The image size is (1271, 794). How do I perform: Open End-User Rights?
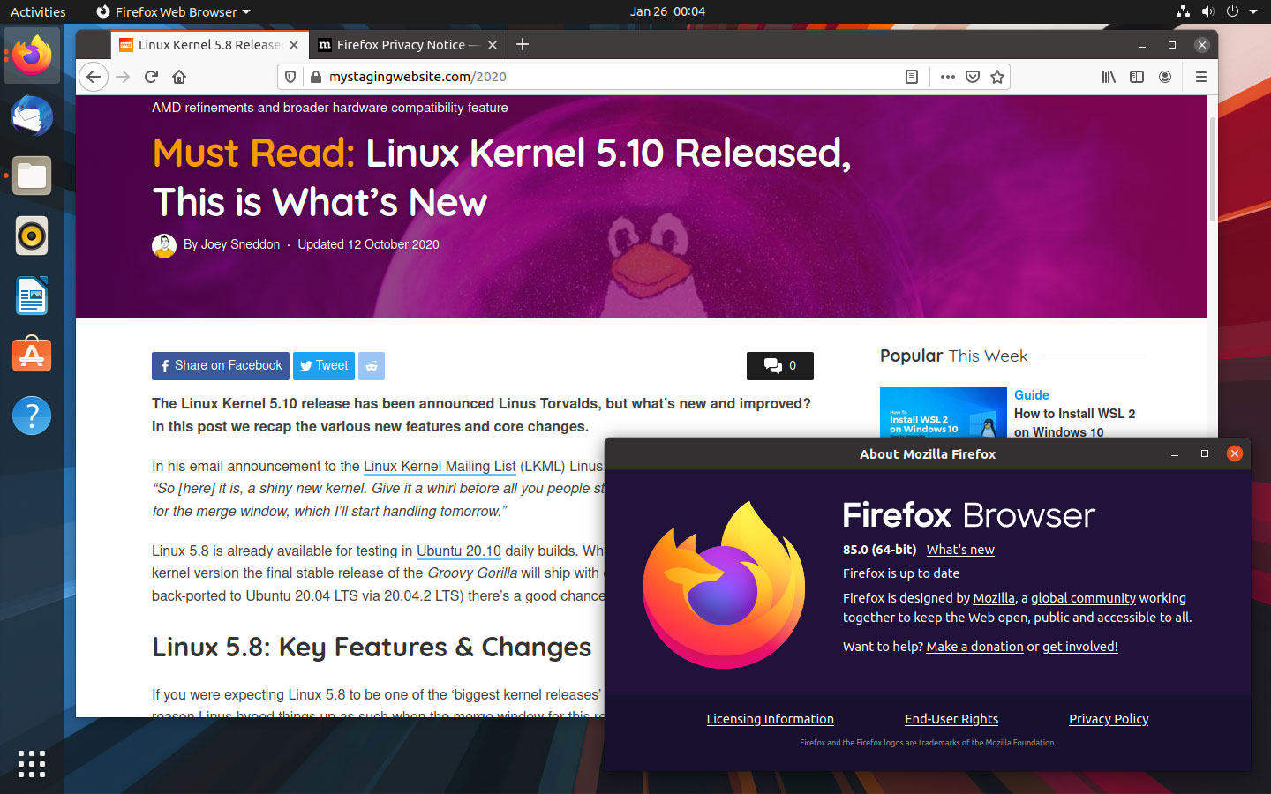951,719
